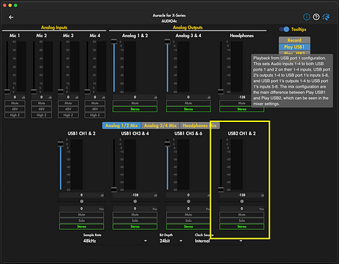
Task: Click the USB1 CH1 & 2 pan value field
Action: coord(82,208)
